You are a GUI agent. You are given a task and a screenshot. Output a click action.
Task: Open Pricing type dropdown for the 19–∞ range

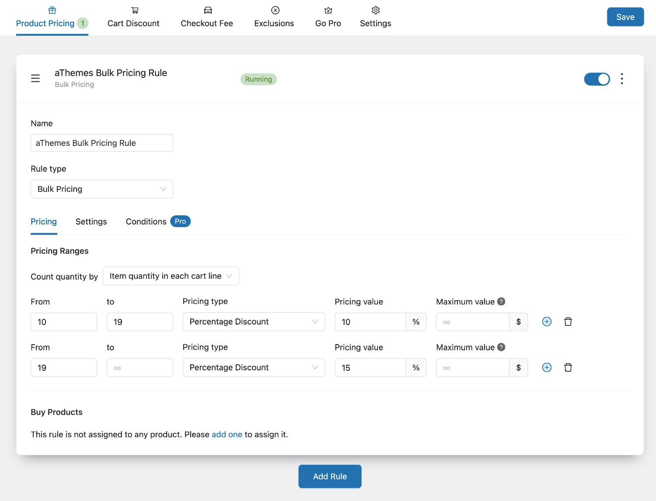[x=254, y=367]
